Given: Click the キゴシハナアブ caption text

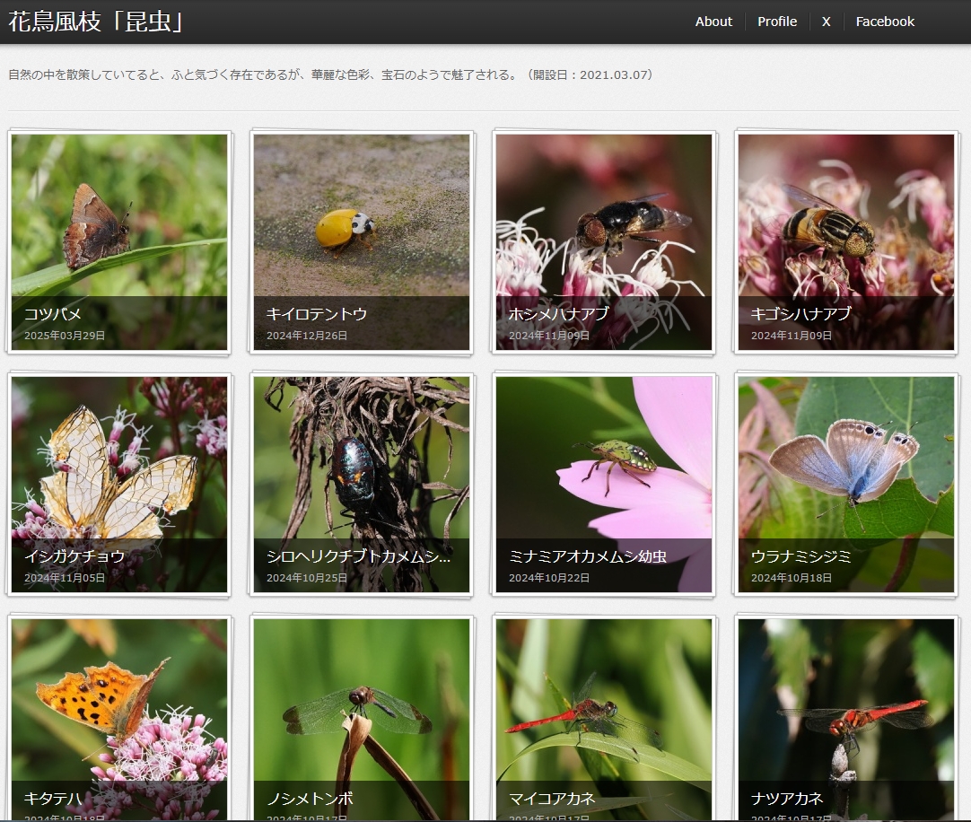Looking at the screenshot, I should (800, 314).
